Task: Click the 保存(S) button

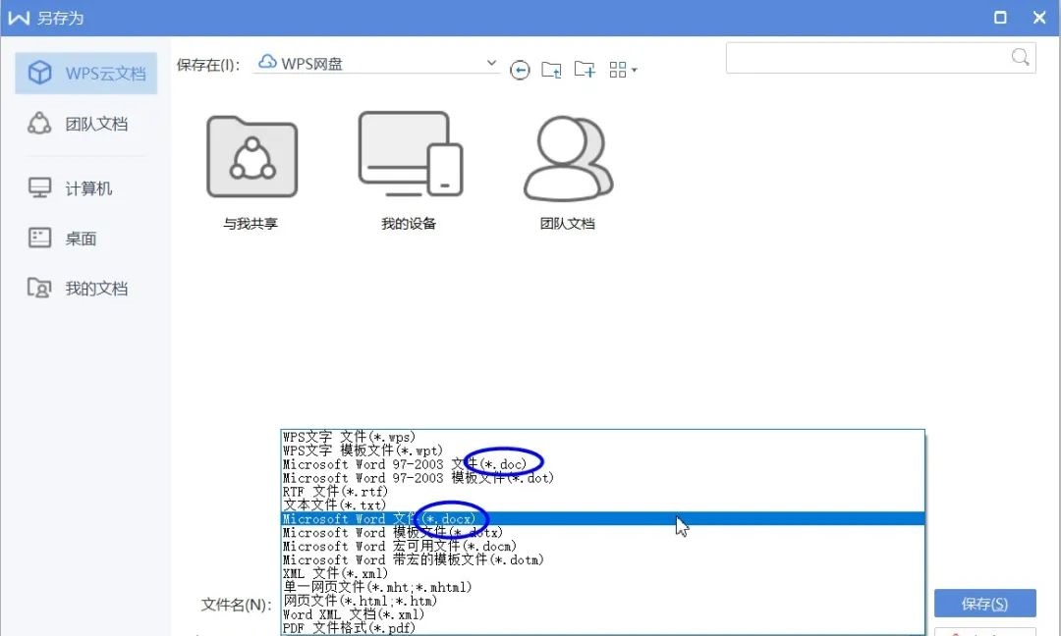Action: 984,604
